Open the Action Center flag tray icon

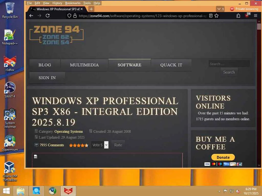coord(225,191)
